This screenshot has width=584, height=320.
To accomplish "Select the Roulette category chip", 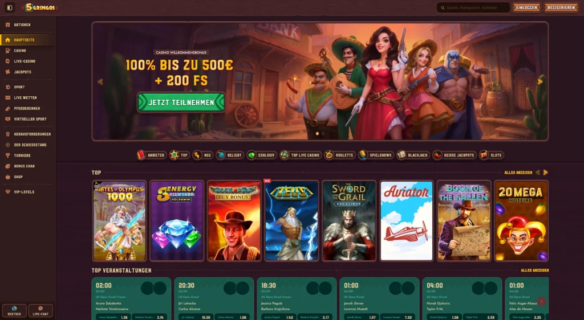I will 339,155.
